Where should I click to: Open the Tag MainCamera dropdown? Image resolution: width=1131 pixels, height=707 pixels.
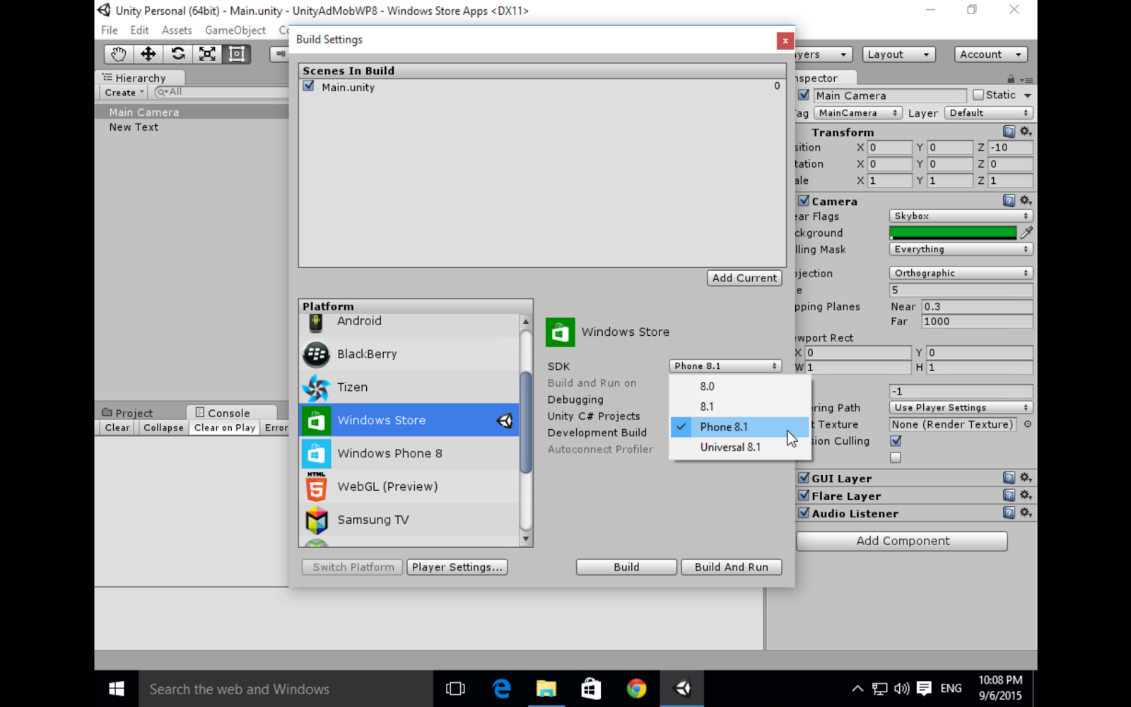tap(857, 113)
